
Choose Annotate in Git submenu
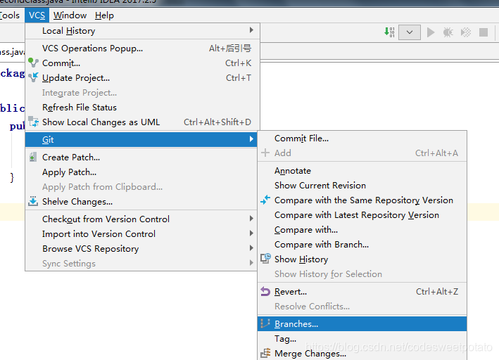tap(362, 171)
